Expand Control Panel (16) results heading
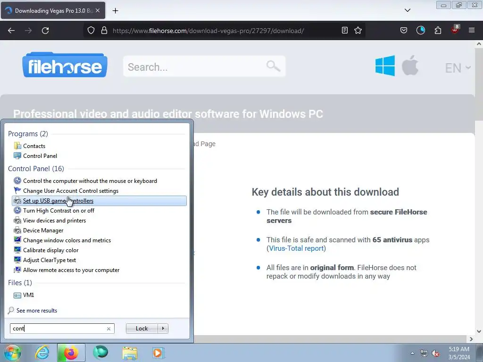This screenshot has width=483, height=362. pyautogui.click(x=36, y=169)
